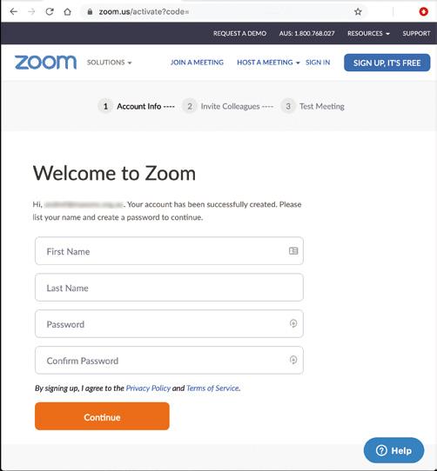This screenshot has height=471, width=437.
Task: Open the Privacy Policy link
Action: point(148,388)
